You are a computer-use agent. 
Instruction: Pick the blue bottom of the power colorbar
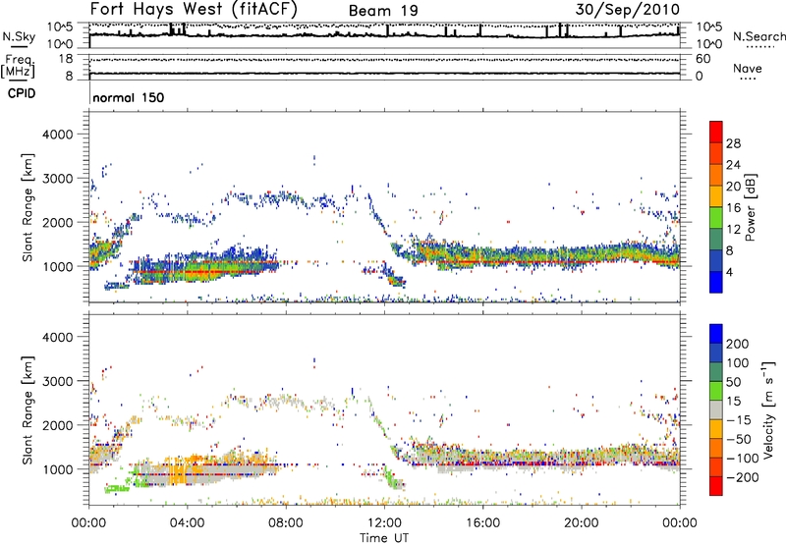(716, 282)
